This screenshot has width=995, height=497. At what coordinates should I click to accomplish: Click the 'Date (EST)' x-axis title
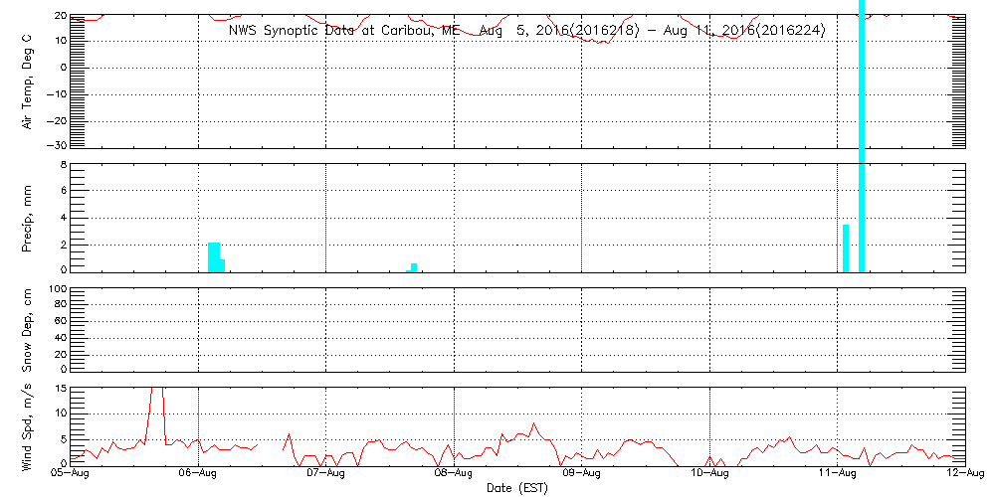(517, 488)
